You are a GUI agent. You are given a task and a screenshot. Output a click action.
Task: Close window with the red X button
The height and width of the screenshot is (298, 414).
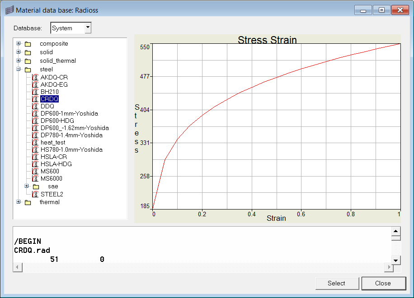(x=400, y=10)
